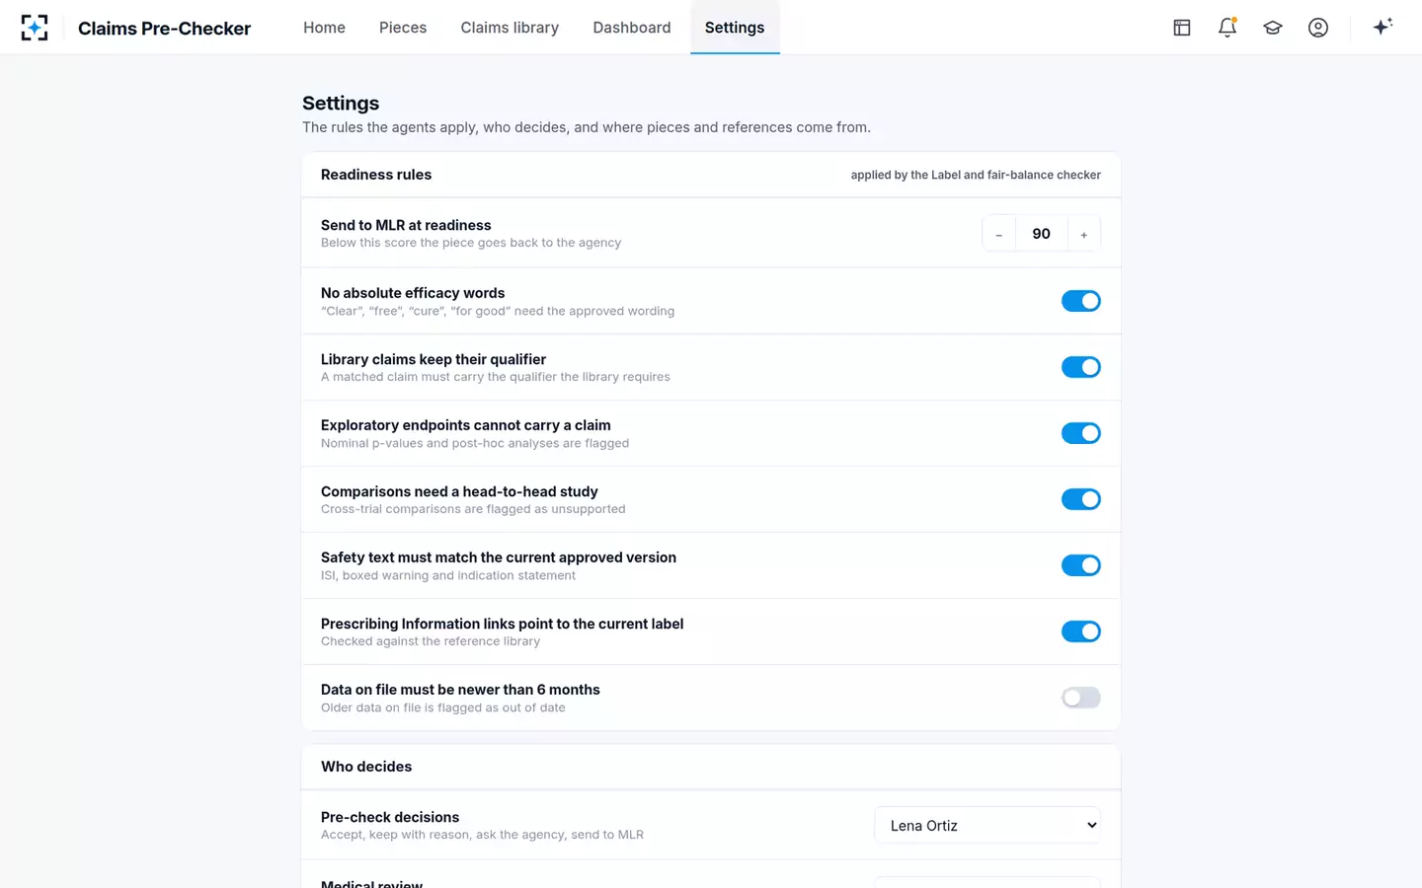
Task: Enable Data on file newer than 6 months
Action: [x=1081, y=698]
